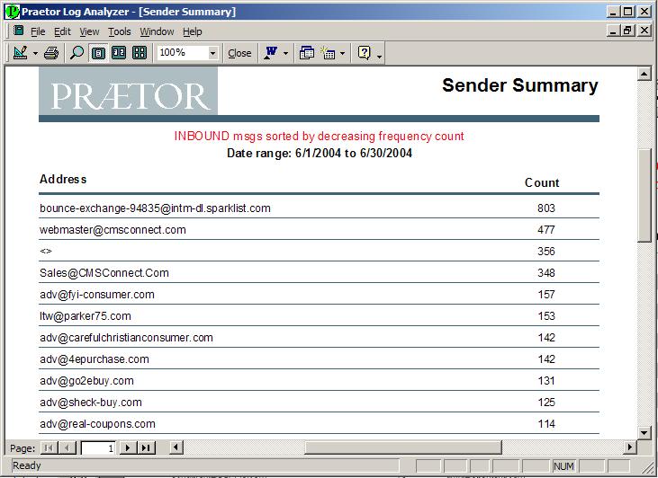Open toolbar options arrow after Help icon
Viewport: 658px width, 478px height.
pyautogui.click(x=379, y=55)
